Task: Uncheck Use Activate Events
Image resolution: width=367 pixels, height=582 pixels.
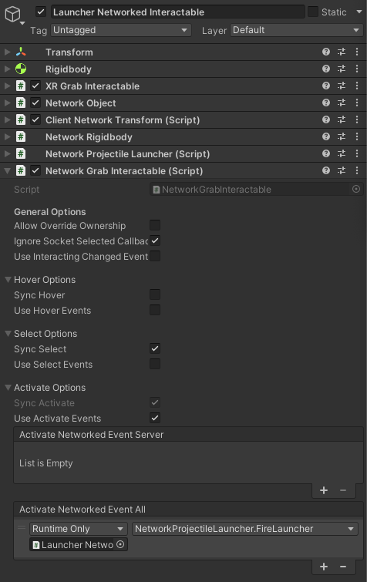Action: coord(155,418)
